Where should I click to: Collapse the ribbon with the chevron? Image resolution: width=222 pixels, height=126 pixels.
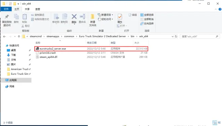point(216,9)
